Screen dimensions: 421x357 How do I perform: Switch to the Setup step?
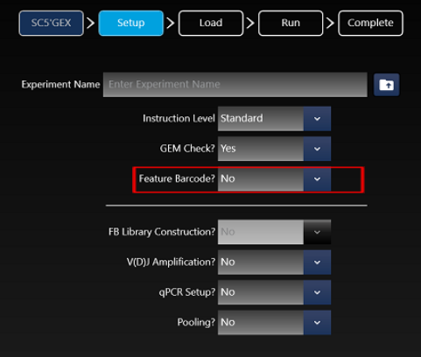pyautogui.click(x=131, y=23)
